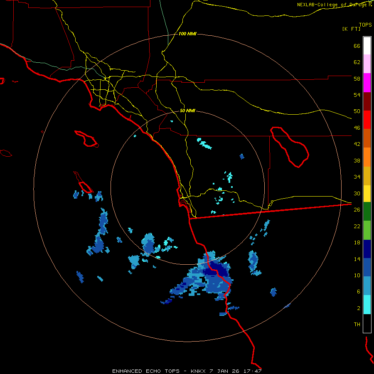
Task: Click the "62" legend value
Action: [357, 62]
